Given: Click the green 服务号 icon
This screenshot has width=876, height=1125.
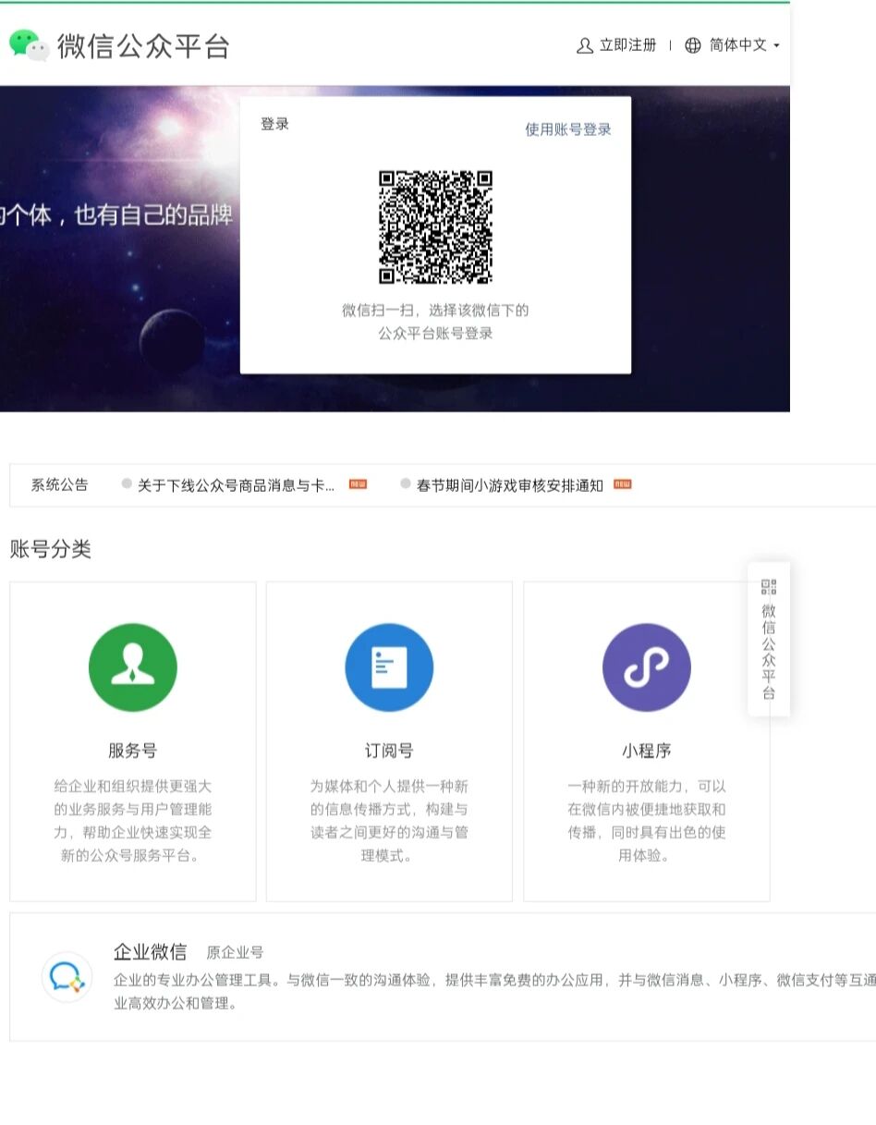Looking at the screenshot, I should click(x=132, y=666).
